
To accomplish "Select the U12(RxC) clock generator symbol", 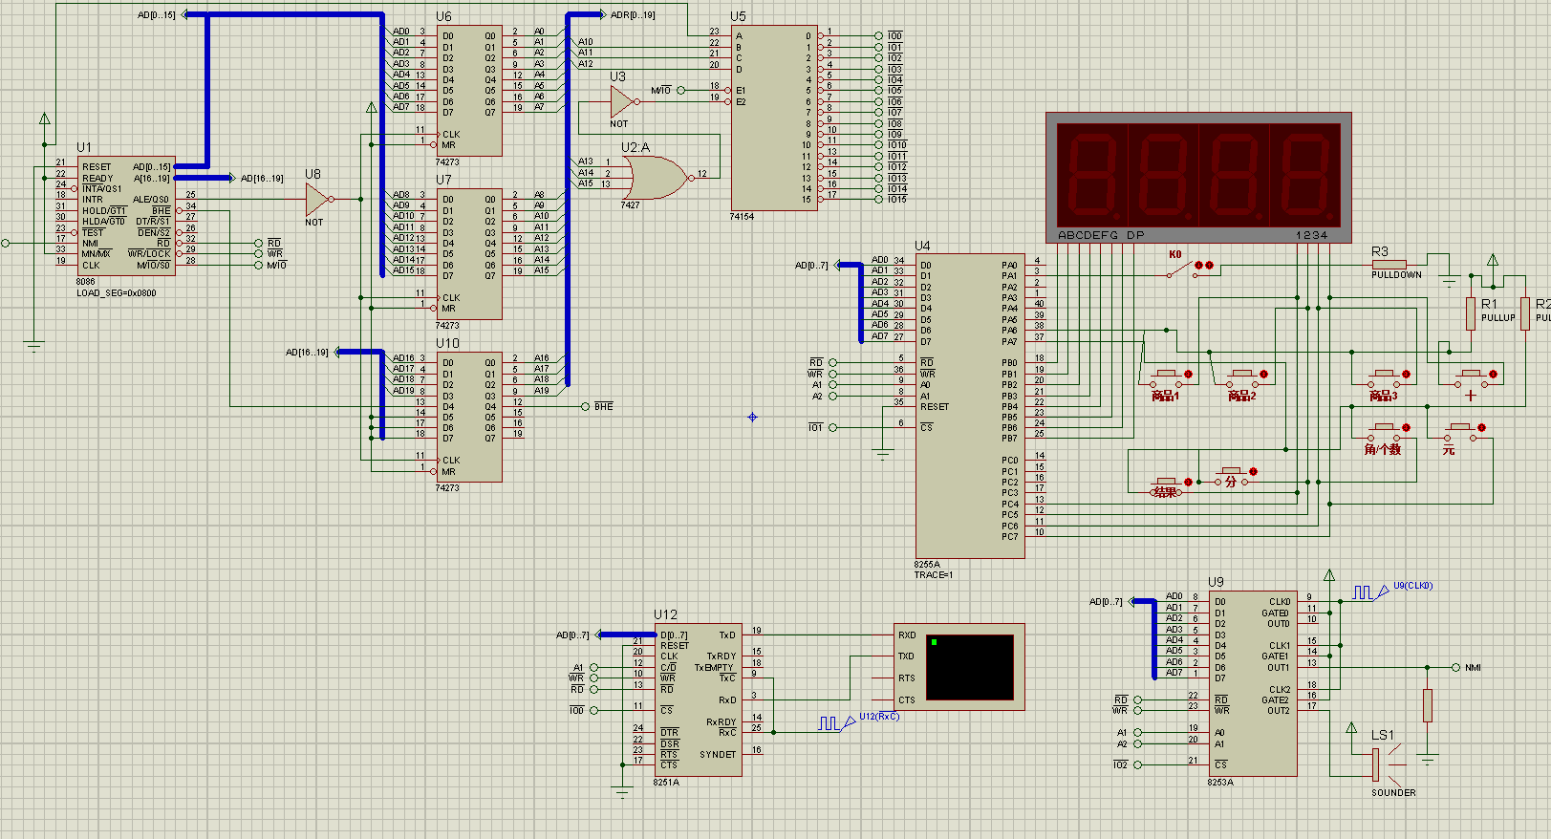I will (x=837, y=723).
